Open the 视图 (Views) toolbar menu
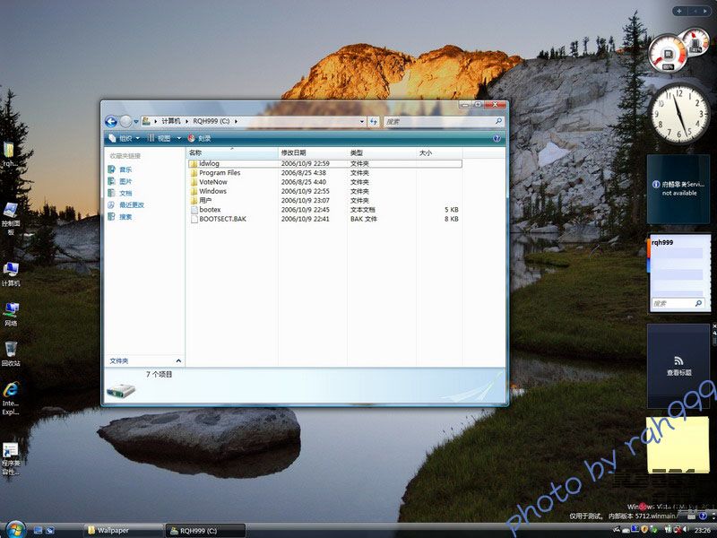 [160, 138]
